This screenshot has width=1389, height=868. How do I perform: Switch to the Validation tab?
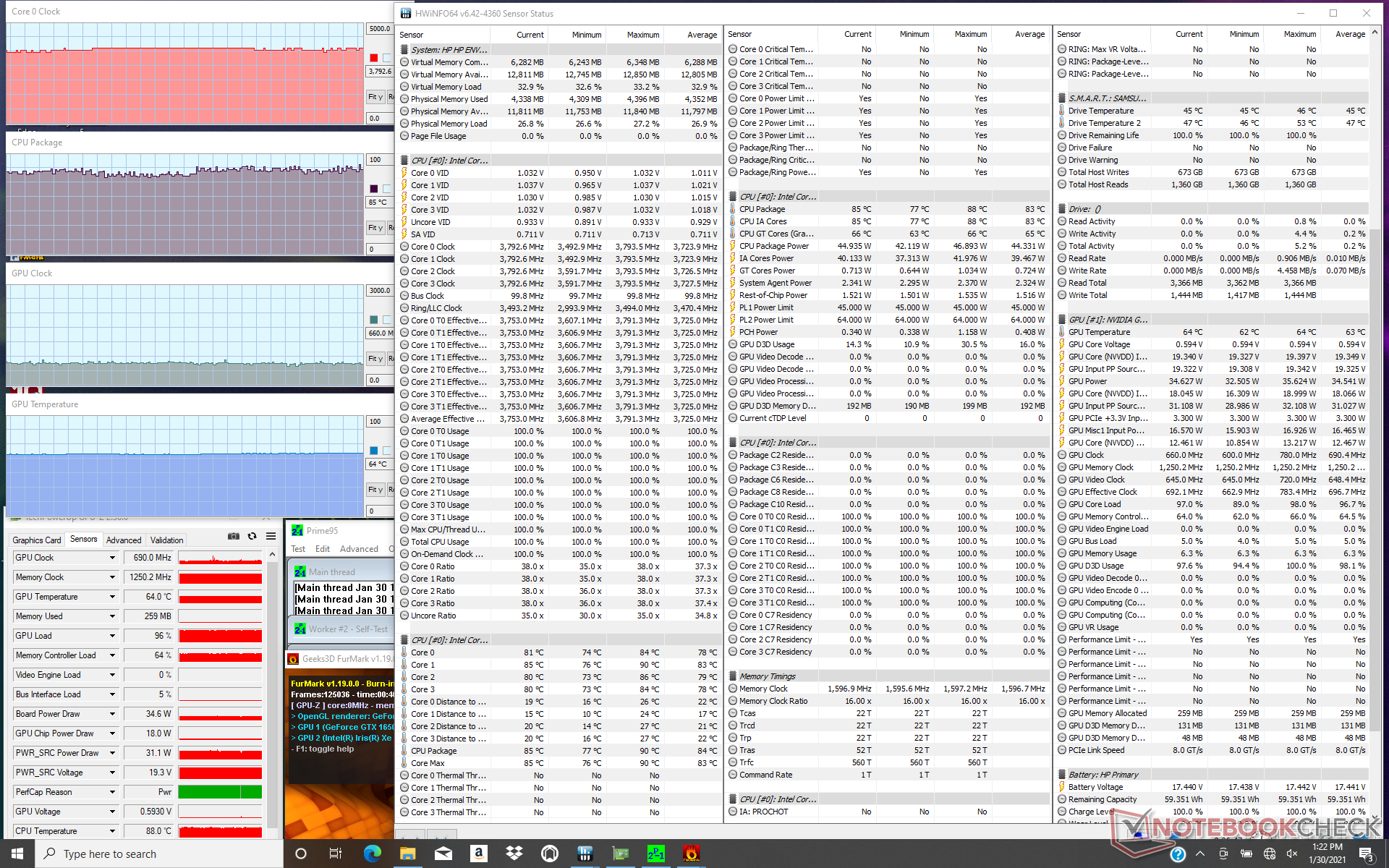[166, 540]
